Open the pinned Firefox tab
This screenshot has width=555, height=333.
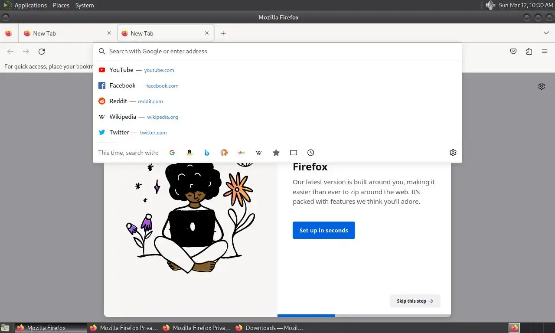[x=9, y=33]
